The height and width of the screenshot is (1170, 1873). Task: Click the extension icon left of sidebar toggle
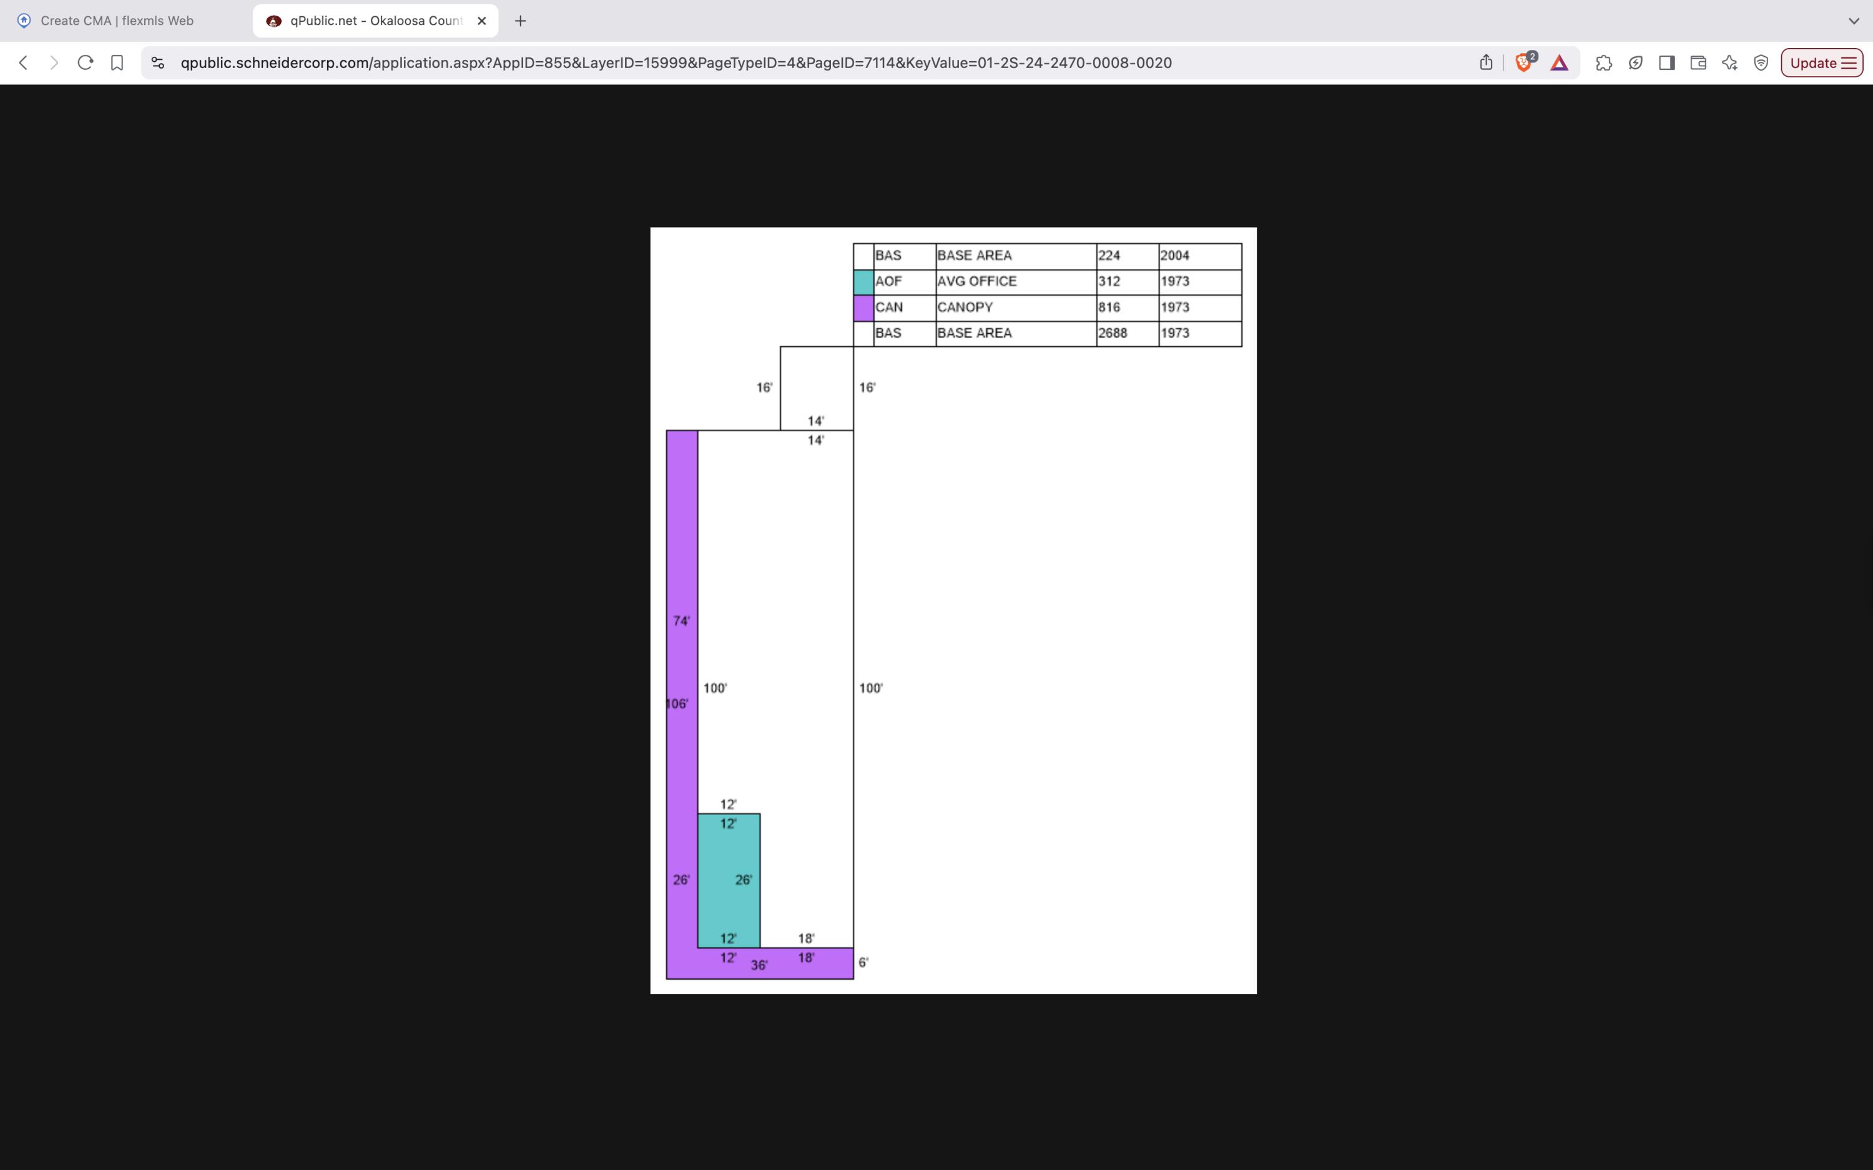tap(1635, 62)
